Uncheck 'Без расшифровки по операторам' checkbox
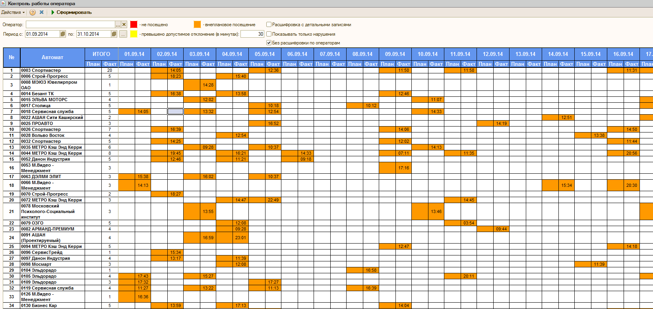The image size is (653, 309). tap(269, 43)
